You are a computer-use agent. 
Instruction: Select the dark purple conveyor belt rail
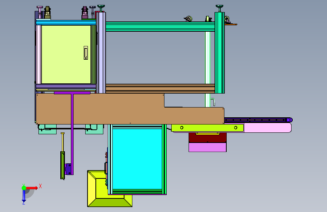pos(258,120)
